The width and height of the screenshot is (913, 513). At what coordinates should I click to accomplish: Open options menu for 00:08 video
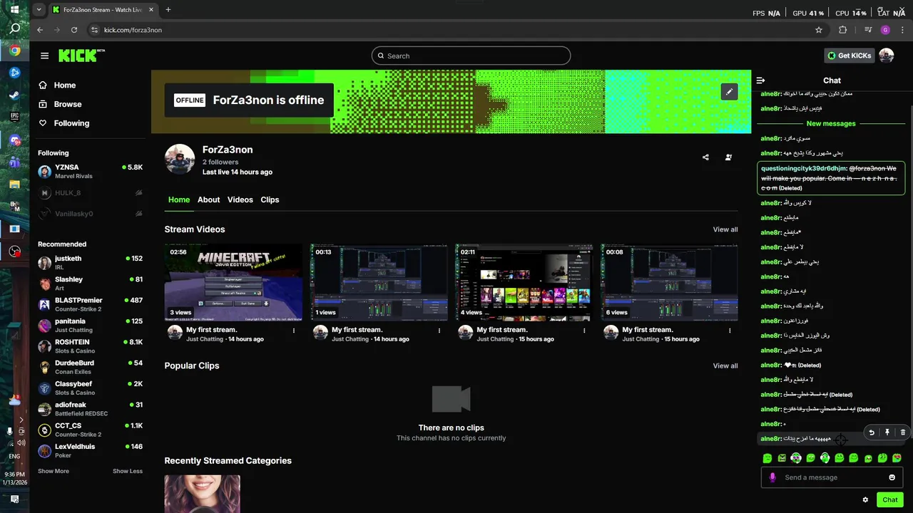coord(730,331)
